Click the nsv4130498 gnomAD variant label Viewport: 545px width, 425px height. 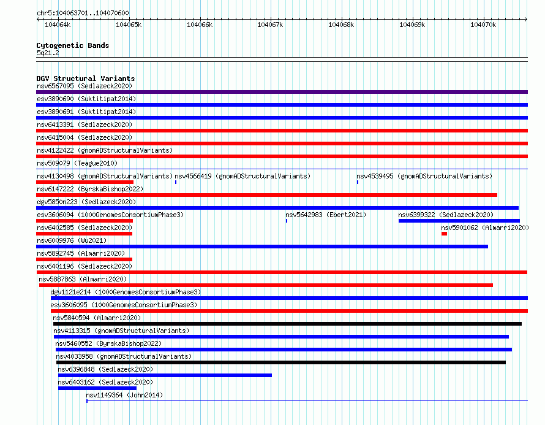point(105,176)
